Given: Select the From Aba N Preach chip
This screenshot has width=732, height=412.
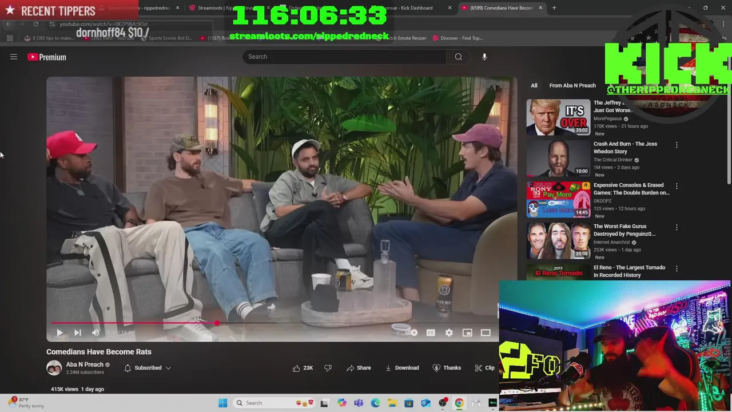Looking at the screenshot, I should pos(572,85).
